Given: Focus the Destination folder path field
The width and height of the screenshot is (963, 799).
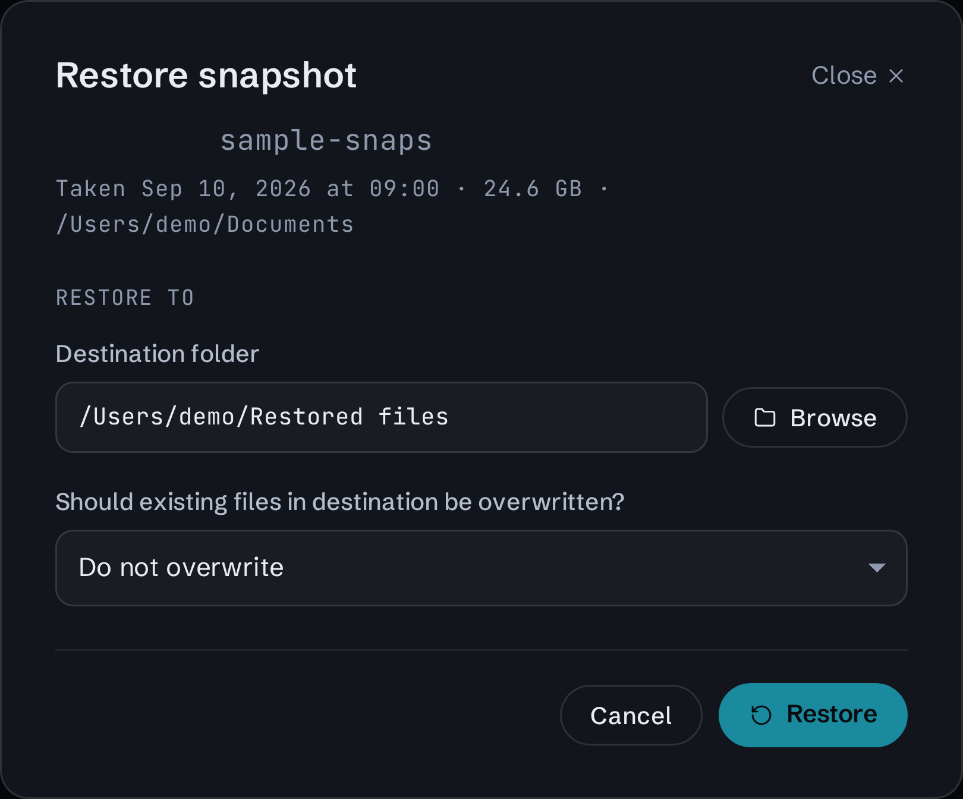Looking at the screenshot, I should tap(381, 417).
